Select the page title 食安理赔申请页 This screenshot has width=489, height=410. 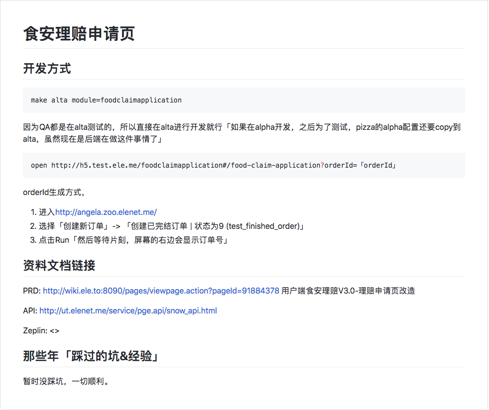point(77,34)
